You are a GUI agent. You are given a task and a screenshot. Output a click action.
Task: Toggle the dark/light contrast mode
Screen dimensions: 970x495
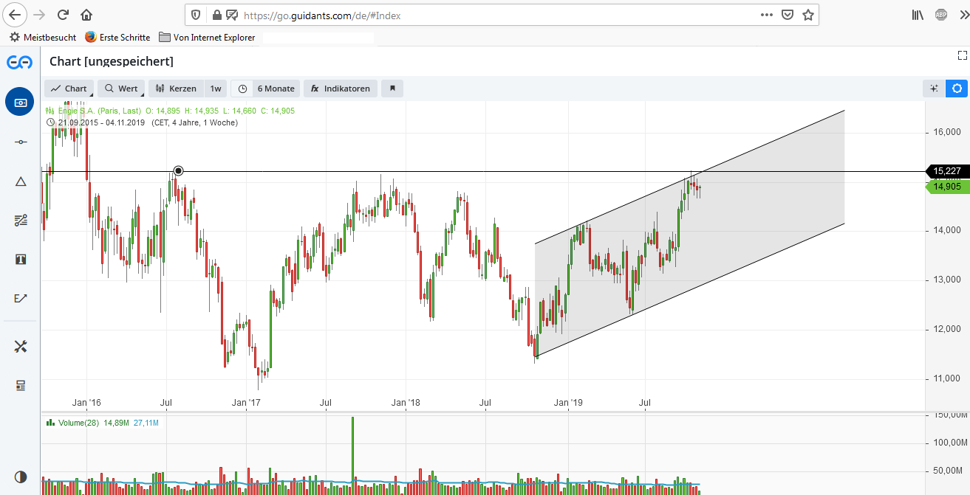pyautogui.click(x=20, y=477)
